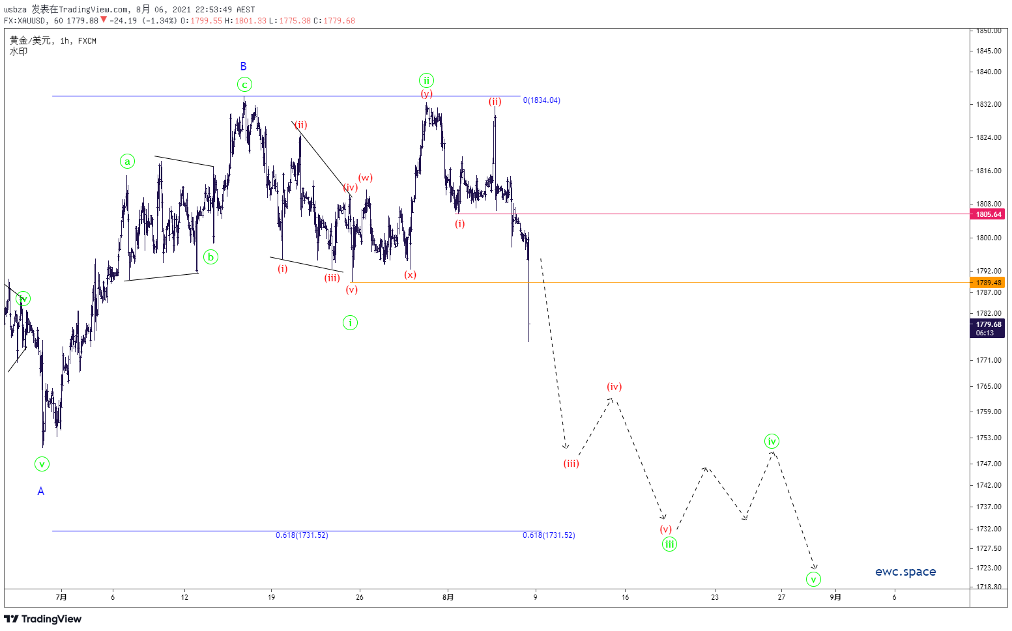Click the 1800.00 price axis label
The height and width of the screenshot is (631, 1012).
pos(989,238)
